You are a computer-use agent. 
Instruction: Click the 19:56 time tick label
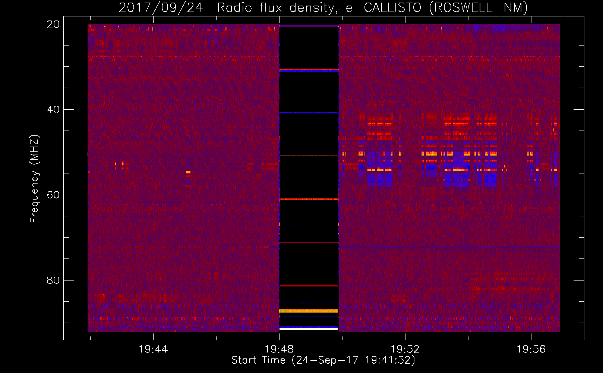(x=531, y=350)
